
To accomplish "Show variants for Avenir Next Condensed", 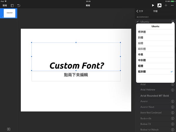I will click(172, 113).
